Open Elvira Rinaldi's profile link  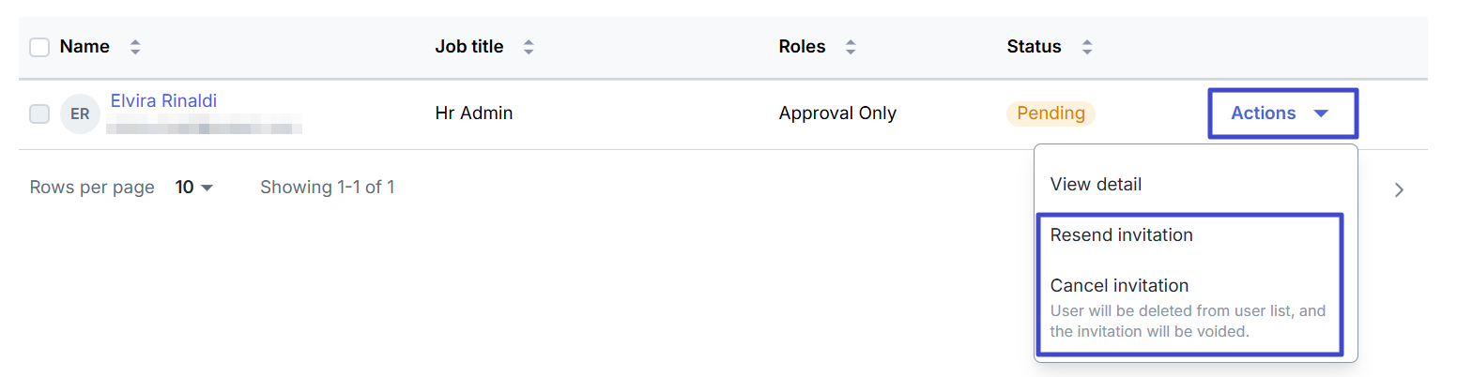tap(163, 100)
